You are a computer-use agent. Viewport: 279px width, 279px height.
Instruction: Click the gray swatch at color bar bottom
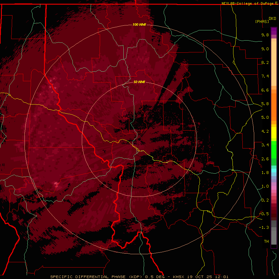[x=274, y=238]
